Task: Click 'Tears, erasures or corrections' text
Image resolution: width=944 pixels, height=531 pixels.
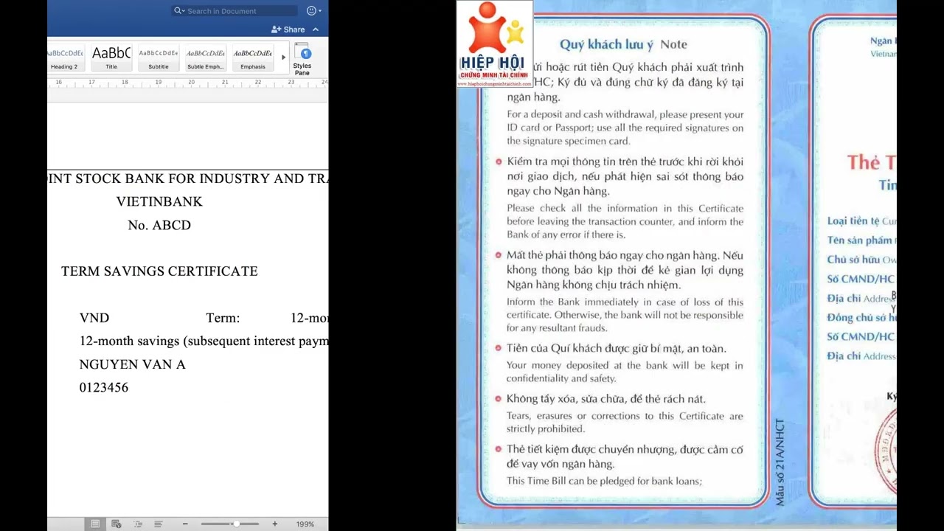Action: (625, 422)
